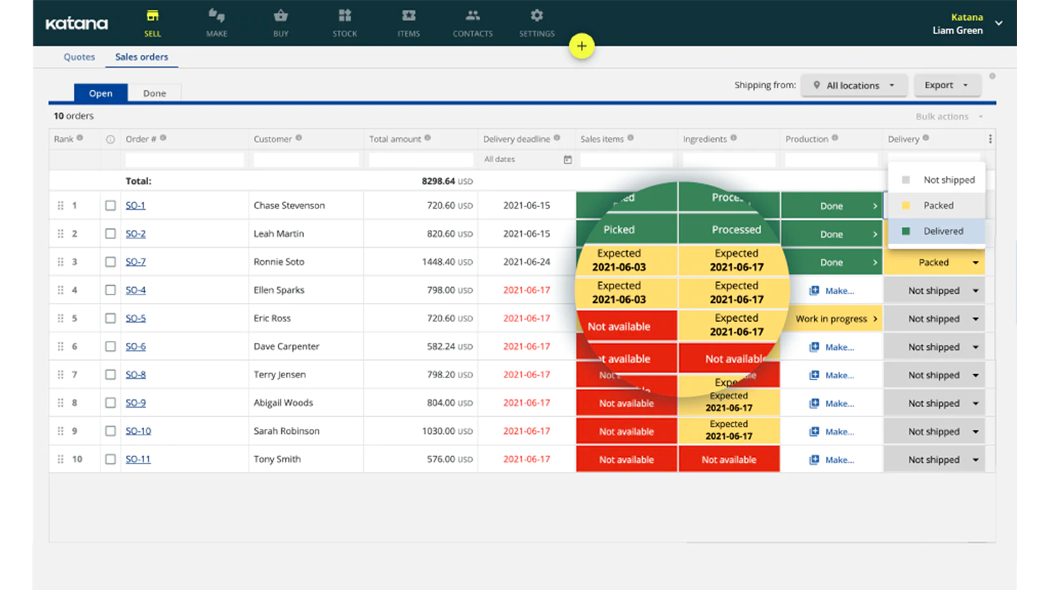Screen dimensions: 1049x590
Task: Click the Customer filter input field
Action: click(306, 159)
